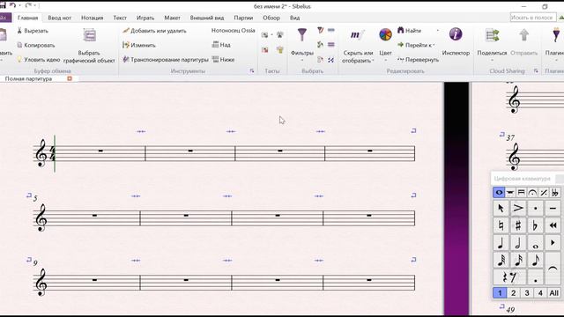Image resolution: width=564 pixels, height=317 pixels.
Task: Select the thirty-second note on the keypad
Action: click(x=501, y=261)
